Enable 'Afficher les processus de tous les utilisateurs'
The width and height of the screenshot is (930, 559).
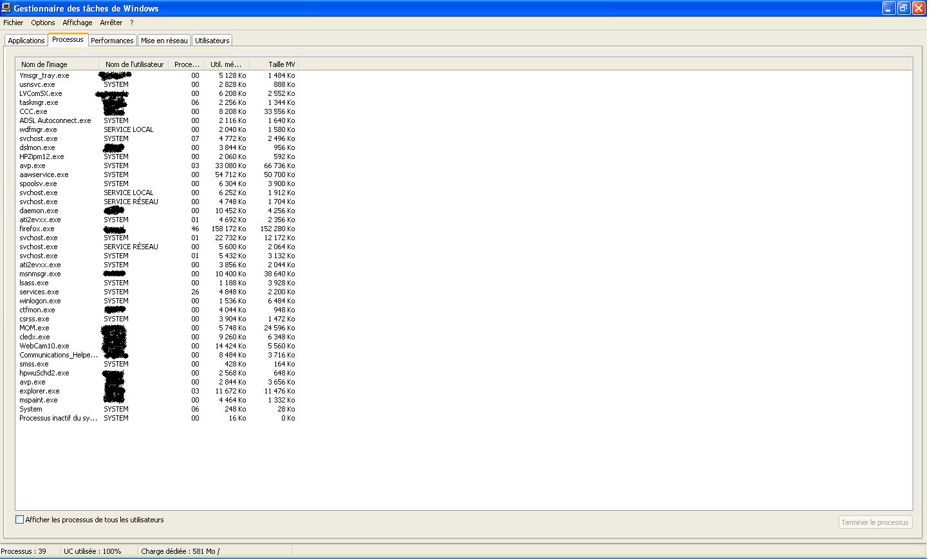pyautogui.click(x=19, y=520)
